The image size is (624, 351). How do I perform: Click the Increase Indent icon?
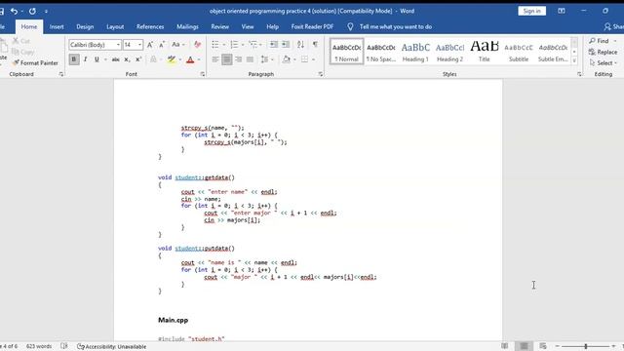(286, 45)
